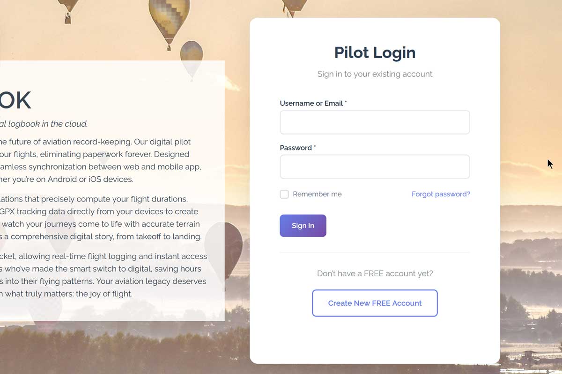This screenshot has height=374, width=562.
Task: Click the "Username or Email" field label
Action: click(311, 103)
